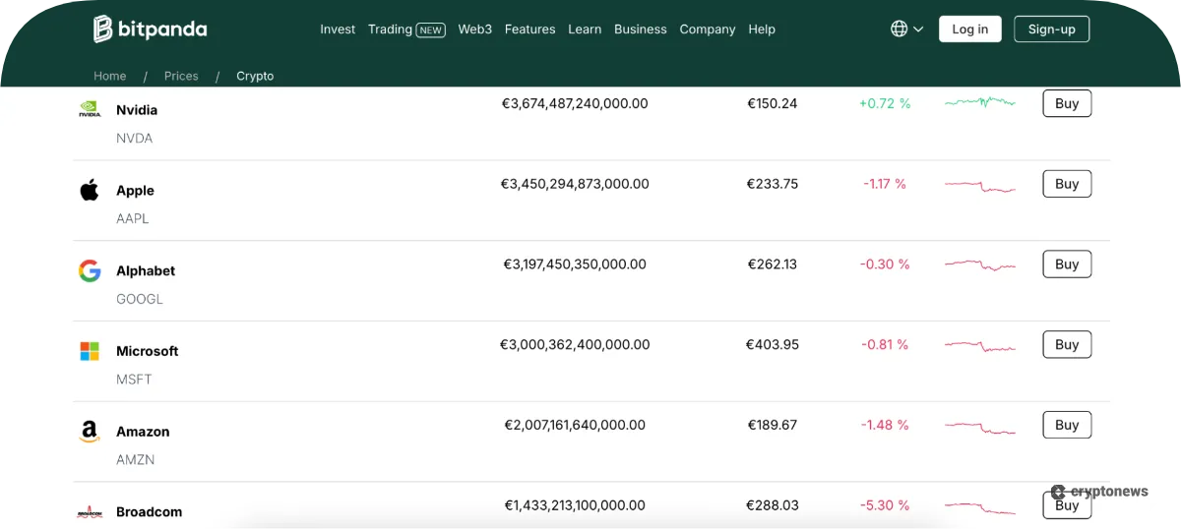The width and height of the screenshot is (1181, 529).
Task: Buy Microsoft stock
Action: (x=1067, y=345)
